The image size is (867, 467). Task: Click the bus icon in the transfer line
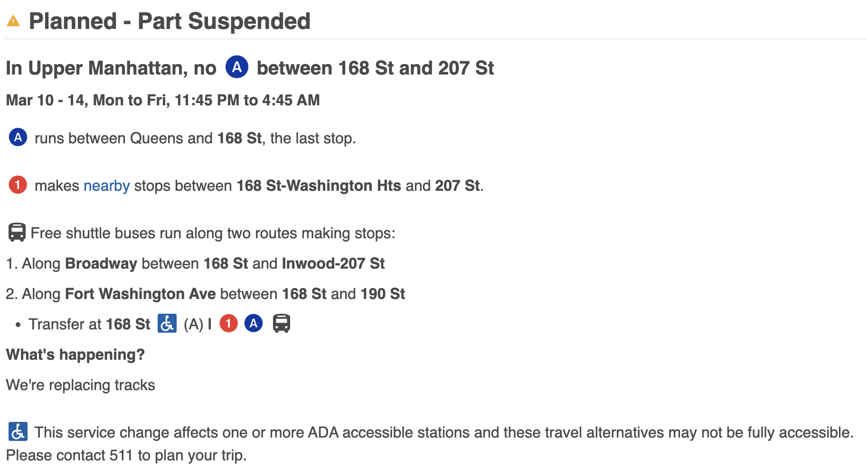[x=282, y=324]
